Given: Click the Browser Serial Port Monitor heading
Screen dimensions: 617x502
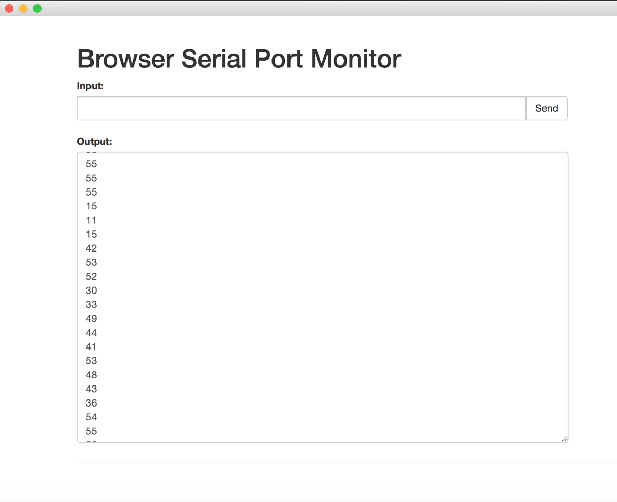Looking at the screenshot, I should tap(239, 59).
